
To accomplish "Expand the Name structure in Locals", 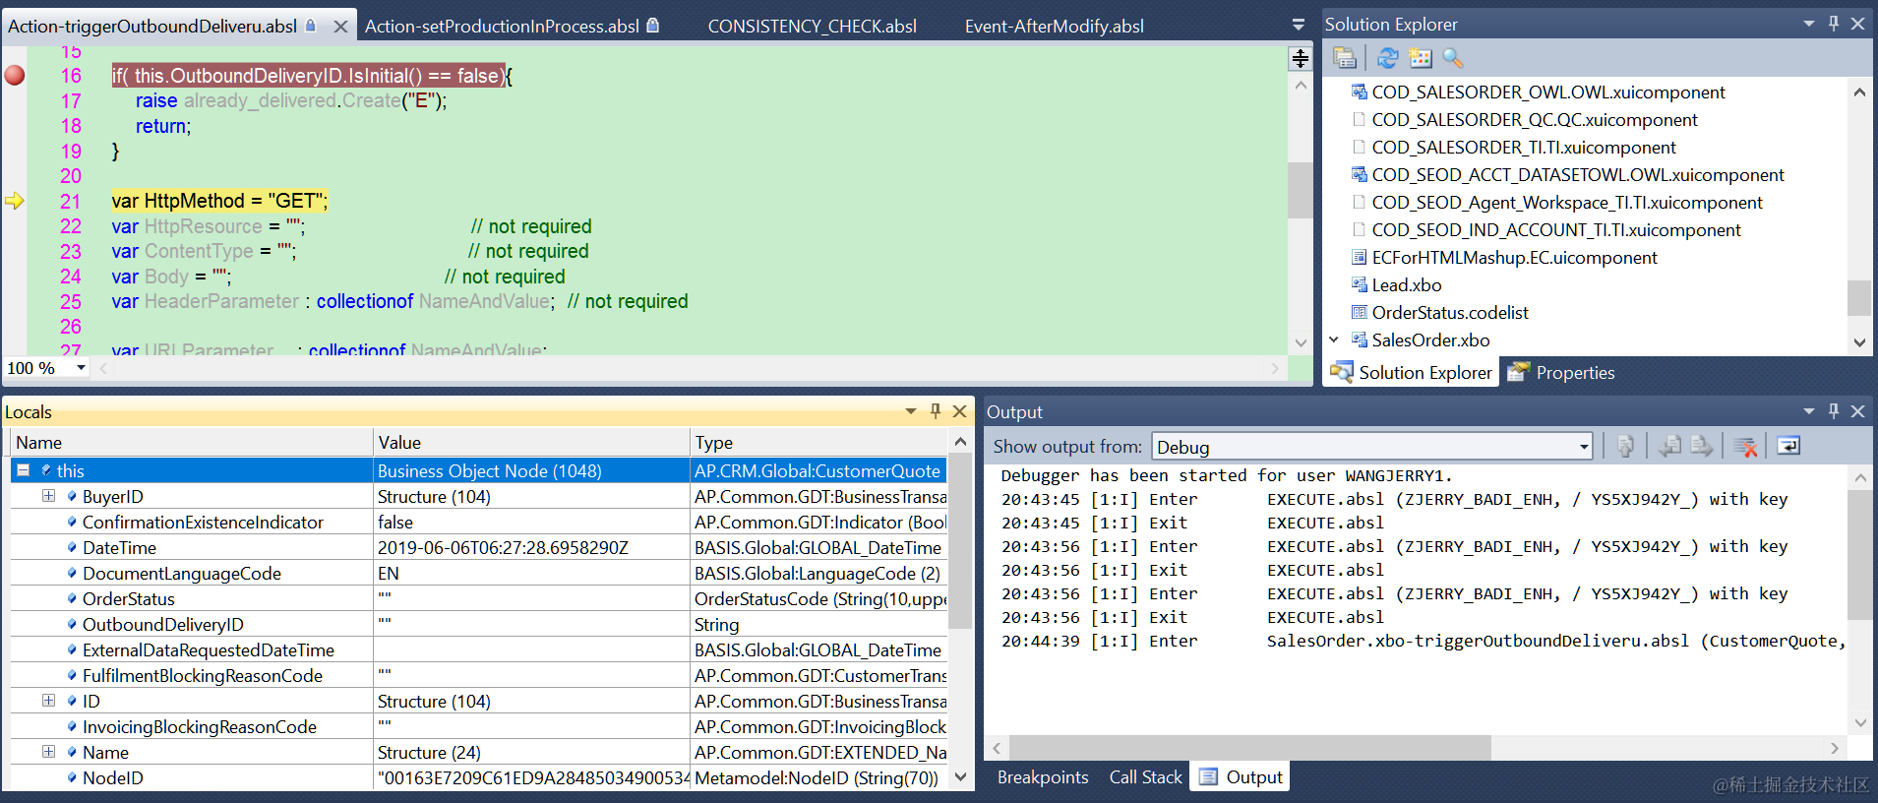I will [x=48, y=752].
